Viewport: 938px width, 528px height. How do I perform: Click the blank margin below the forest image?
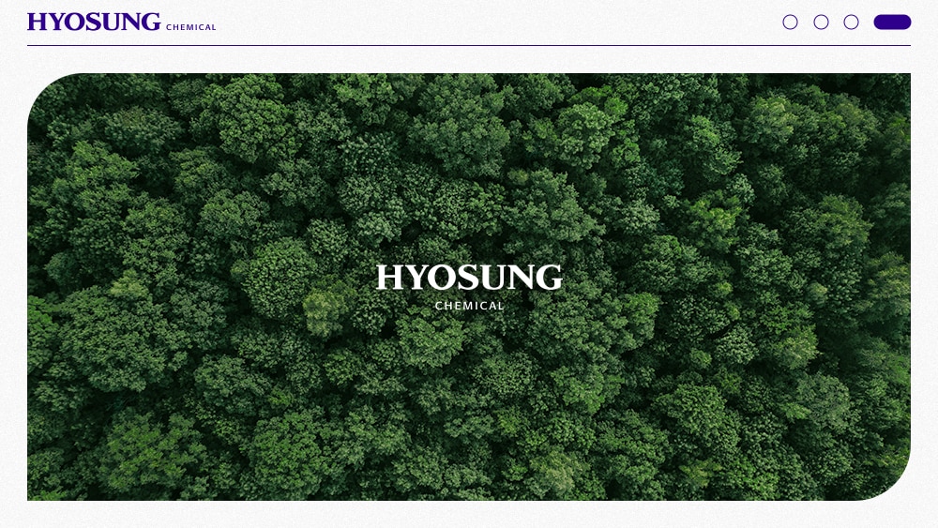point(469,515)
